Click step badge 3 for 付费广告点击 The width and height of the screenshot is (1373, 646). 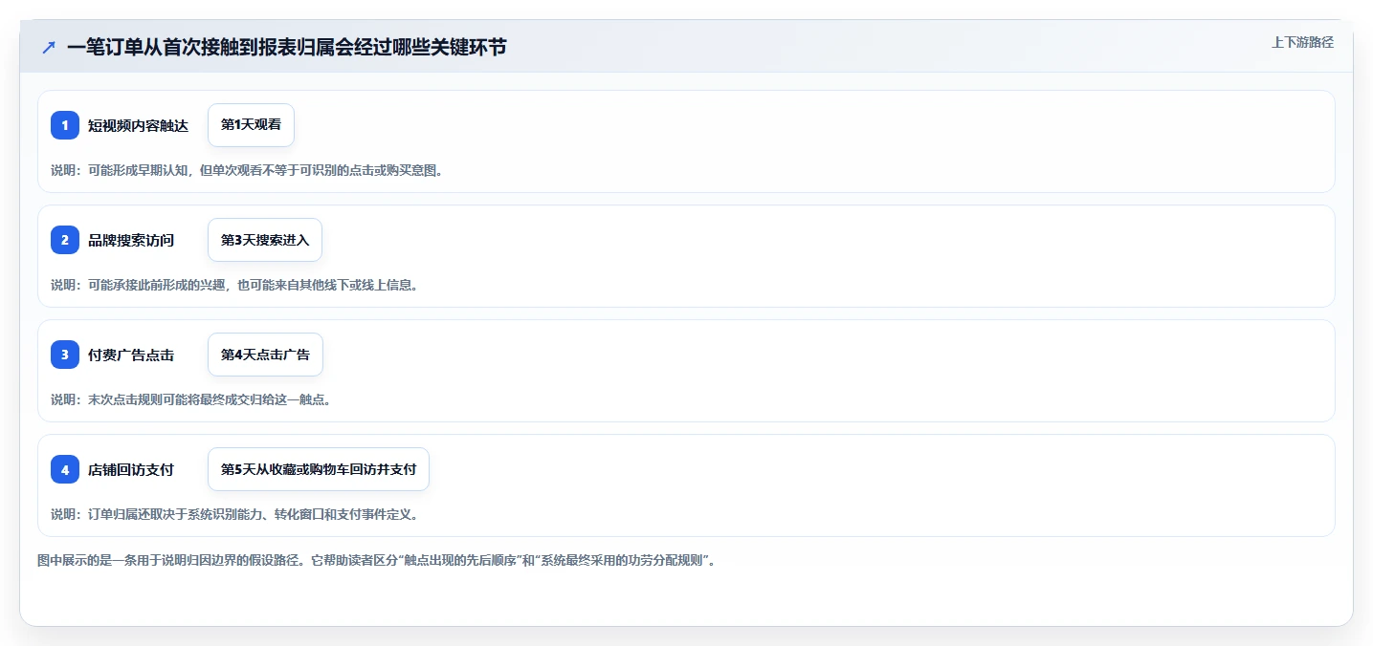tap(65, 355)
